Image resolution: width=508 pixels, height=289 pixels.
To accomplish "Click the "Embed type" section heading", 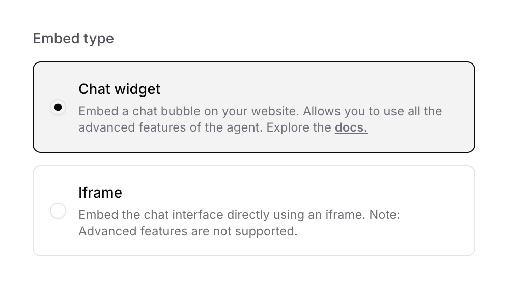I will pyautogui.click(x=73, y=39).
